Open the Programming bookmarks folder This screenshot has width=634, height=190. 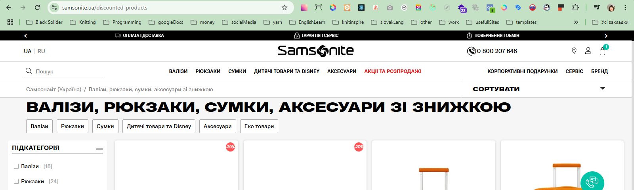122,22
